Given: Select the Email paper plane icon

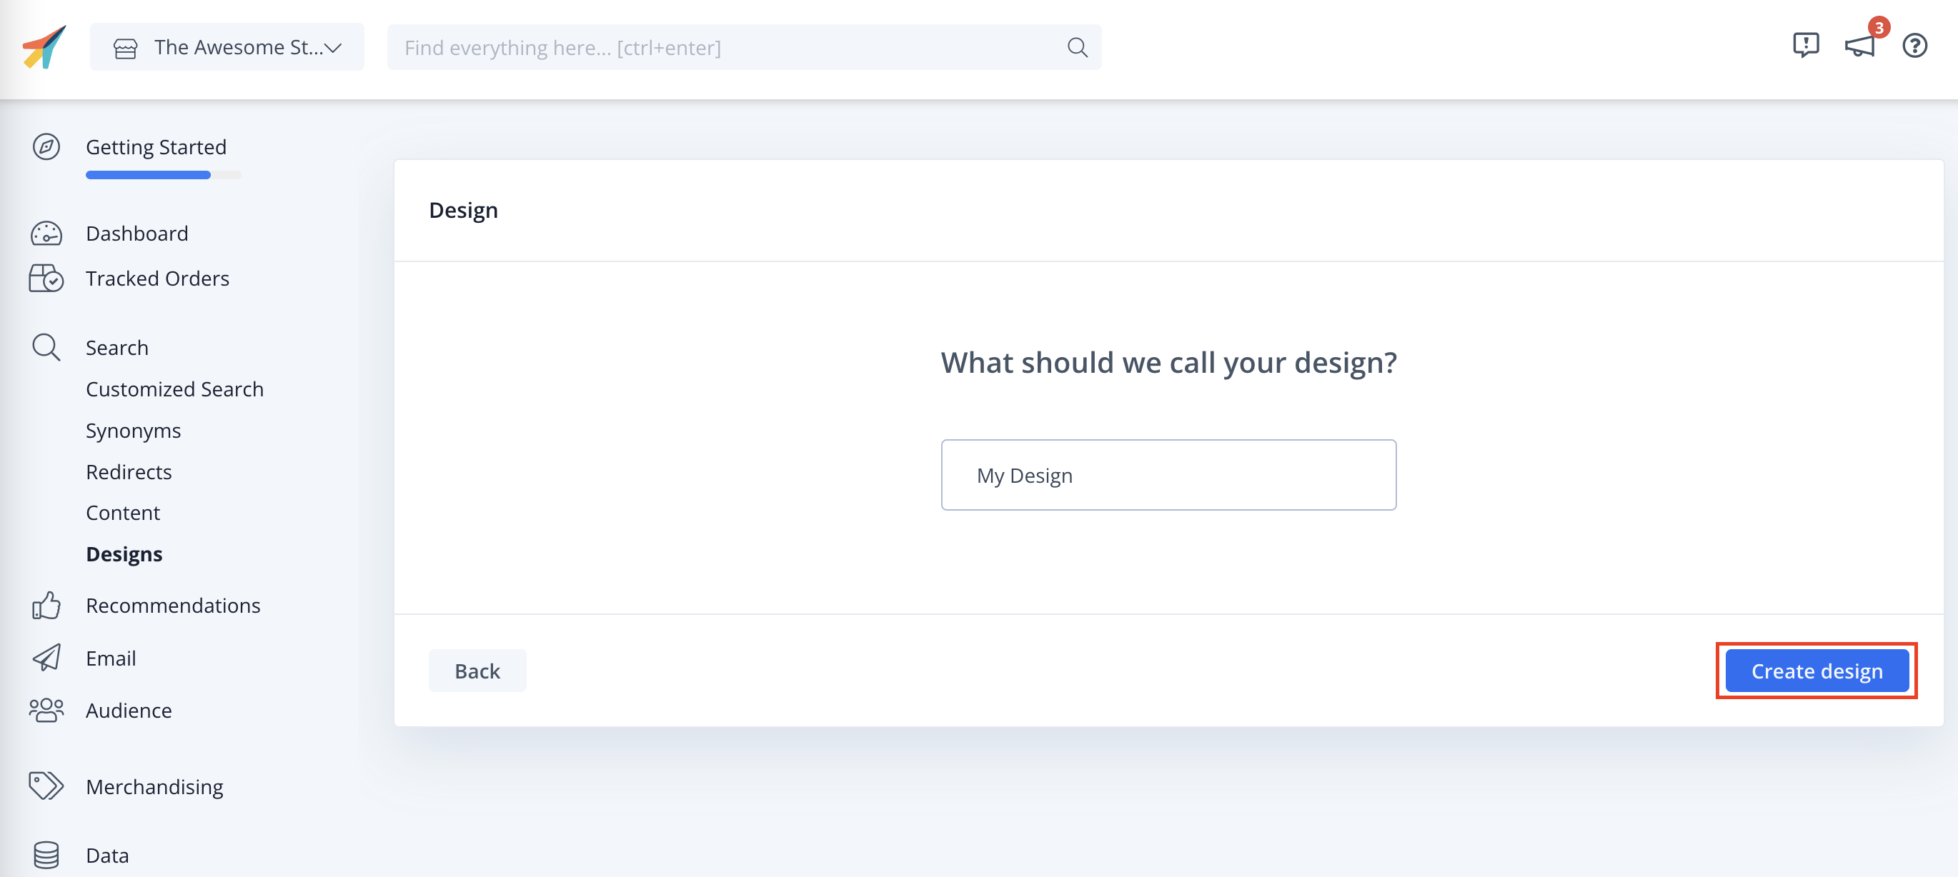Looking at the screenshot, I should click(x=46, y=658).
